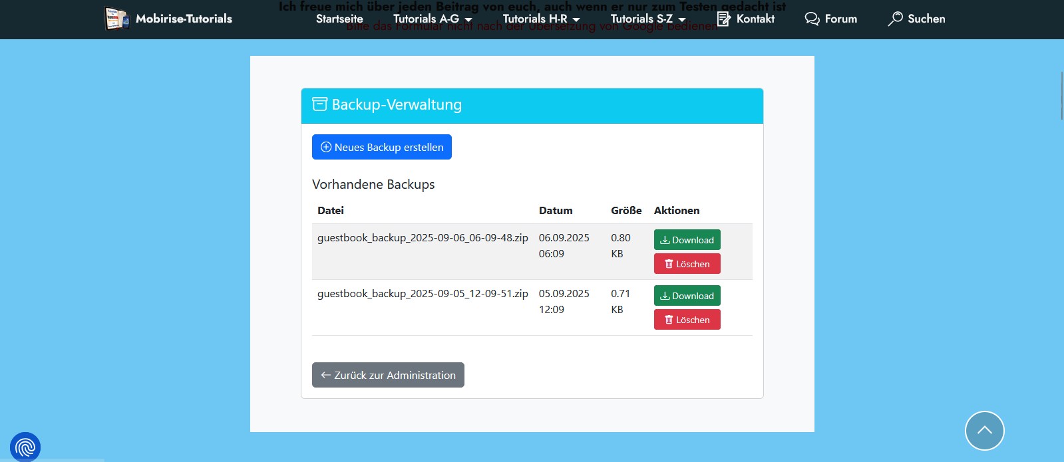Click the magnifier search icon

coord(896,19)
